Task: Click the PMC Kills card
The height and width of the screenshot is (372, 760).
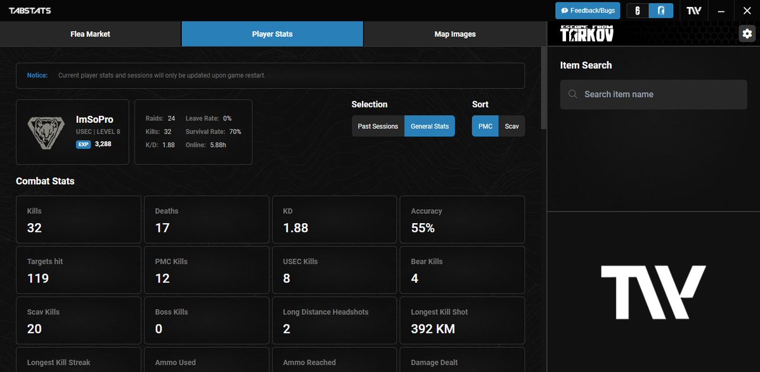Action: coord(207,270)
